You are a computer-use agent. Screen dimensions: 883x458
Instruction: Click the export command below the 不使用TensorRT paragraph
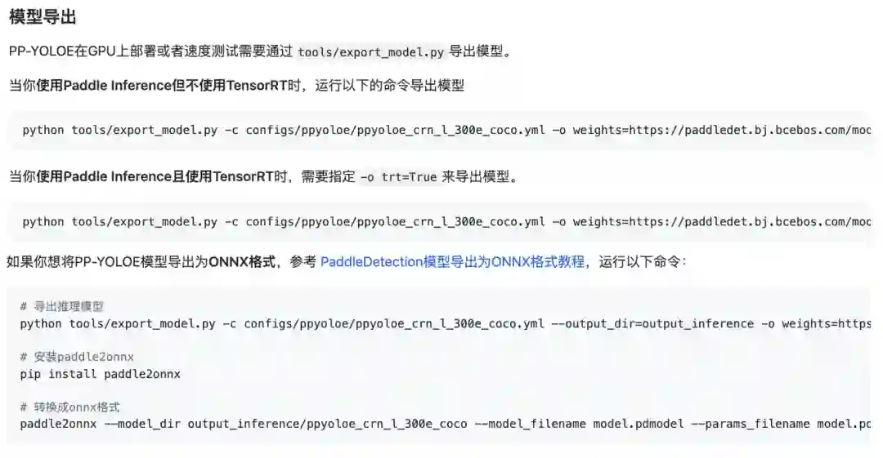click(x=446, y=130)
